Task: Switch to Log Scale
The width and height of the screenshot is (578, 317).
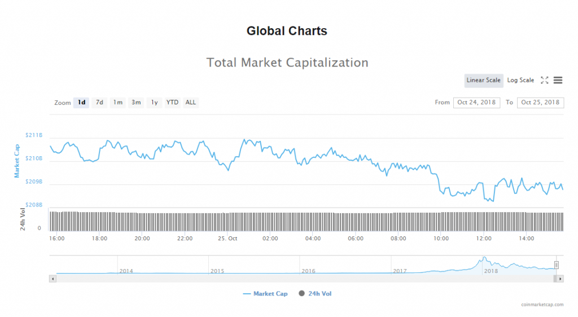Action: tap(520, 80)
